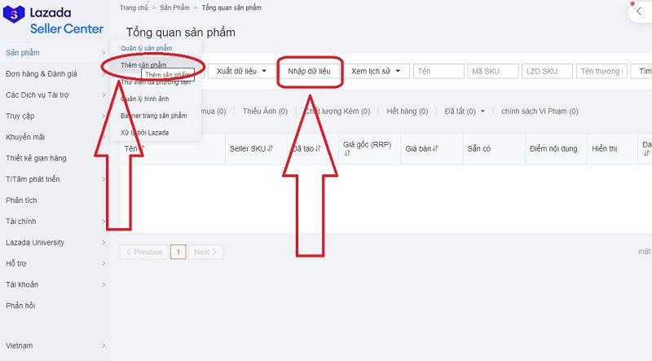
Task: Focus the Tên thương hiệu field
Action: click(601, 71)
